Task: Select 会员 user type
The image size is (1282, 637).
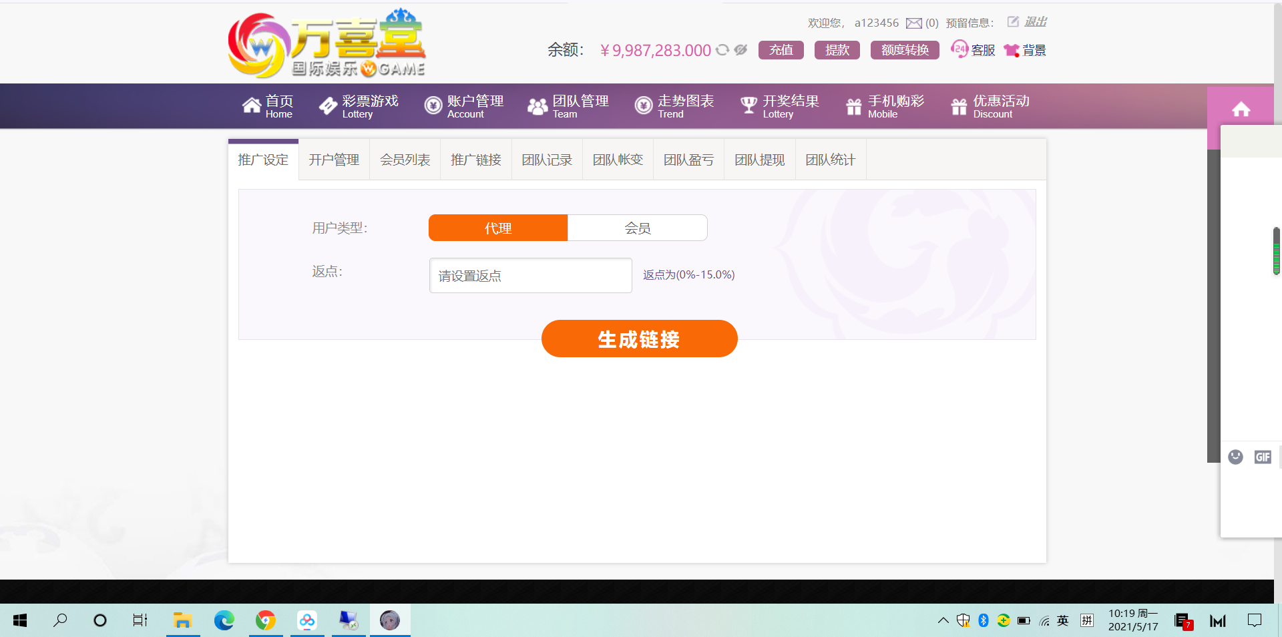Action: (x=637, y=228)
